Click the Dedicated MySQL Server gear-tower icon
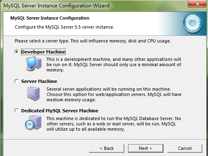Image resolution: width=208 pixels, height=156 pixels. pos(33,123)
